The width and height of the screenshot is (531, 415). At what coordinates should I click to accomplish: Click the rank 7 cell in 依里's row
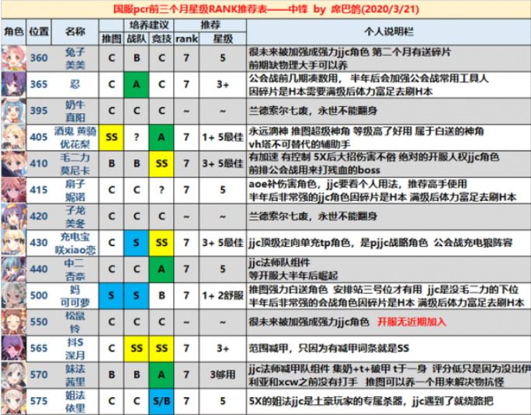[x=186, y=402]
